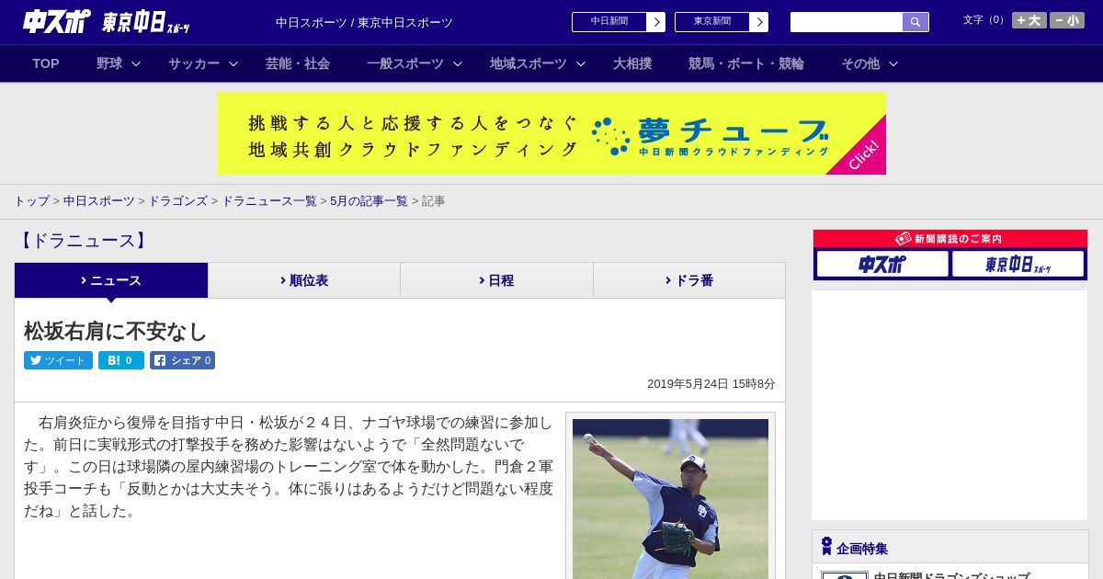
Task: Expand the 野球 dropdown chevron
Action: [x=136, y=63]
